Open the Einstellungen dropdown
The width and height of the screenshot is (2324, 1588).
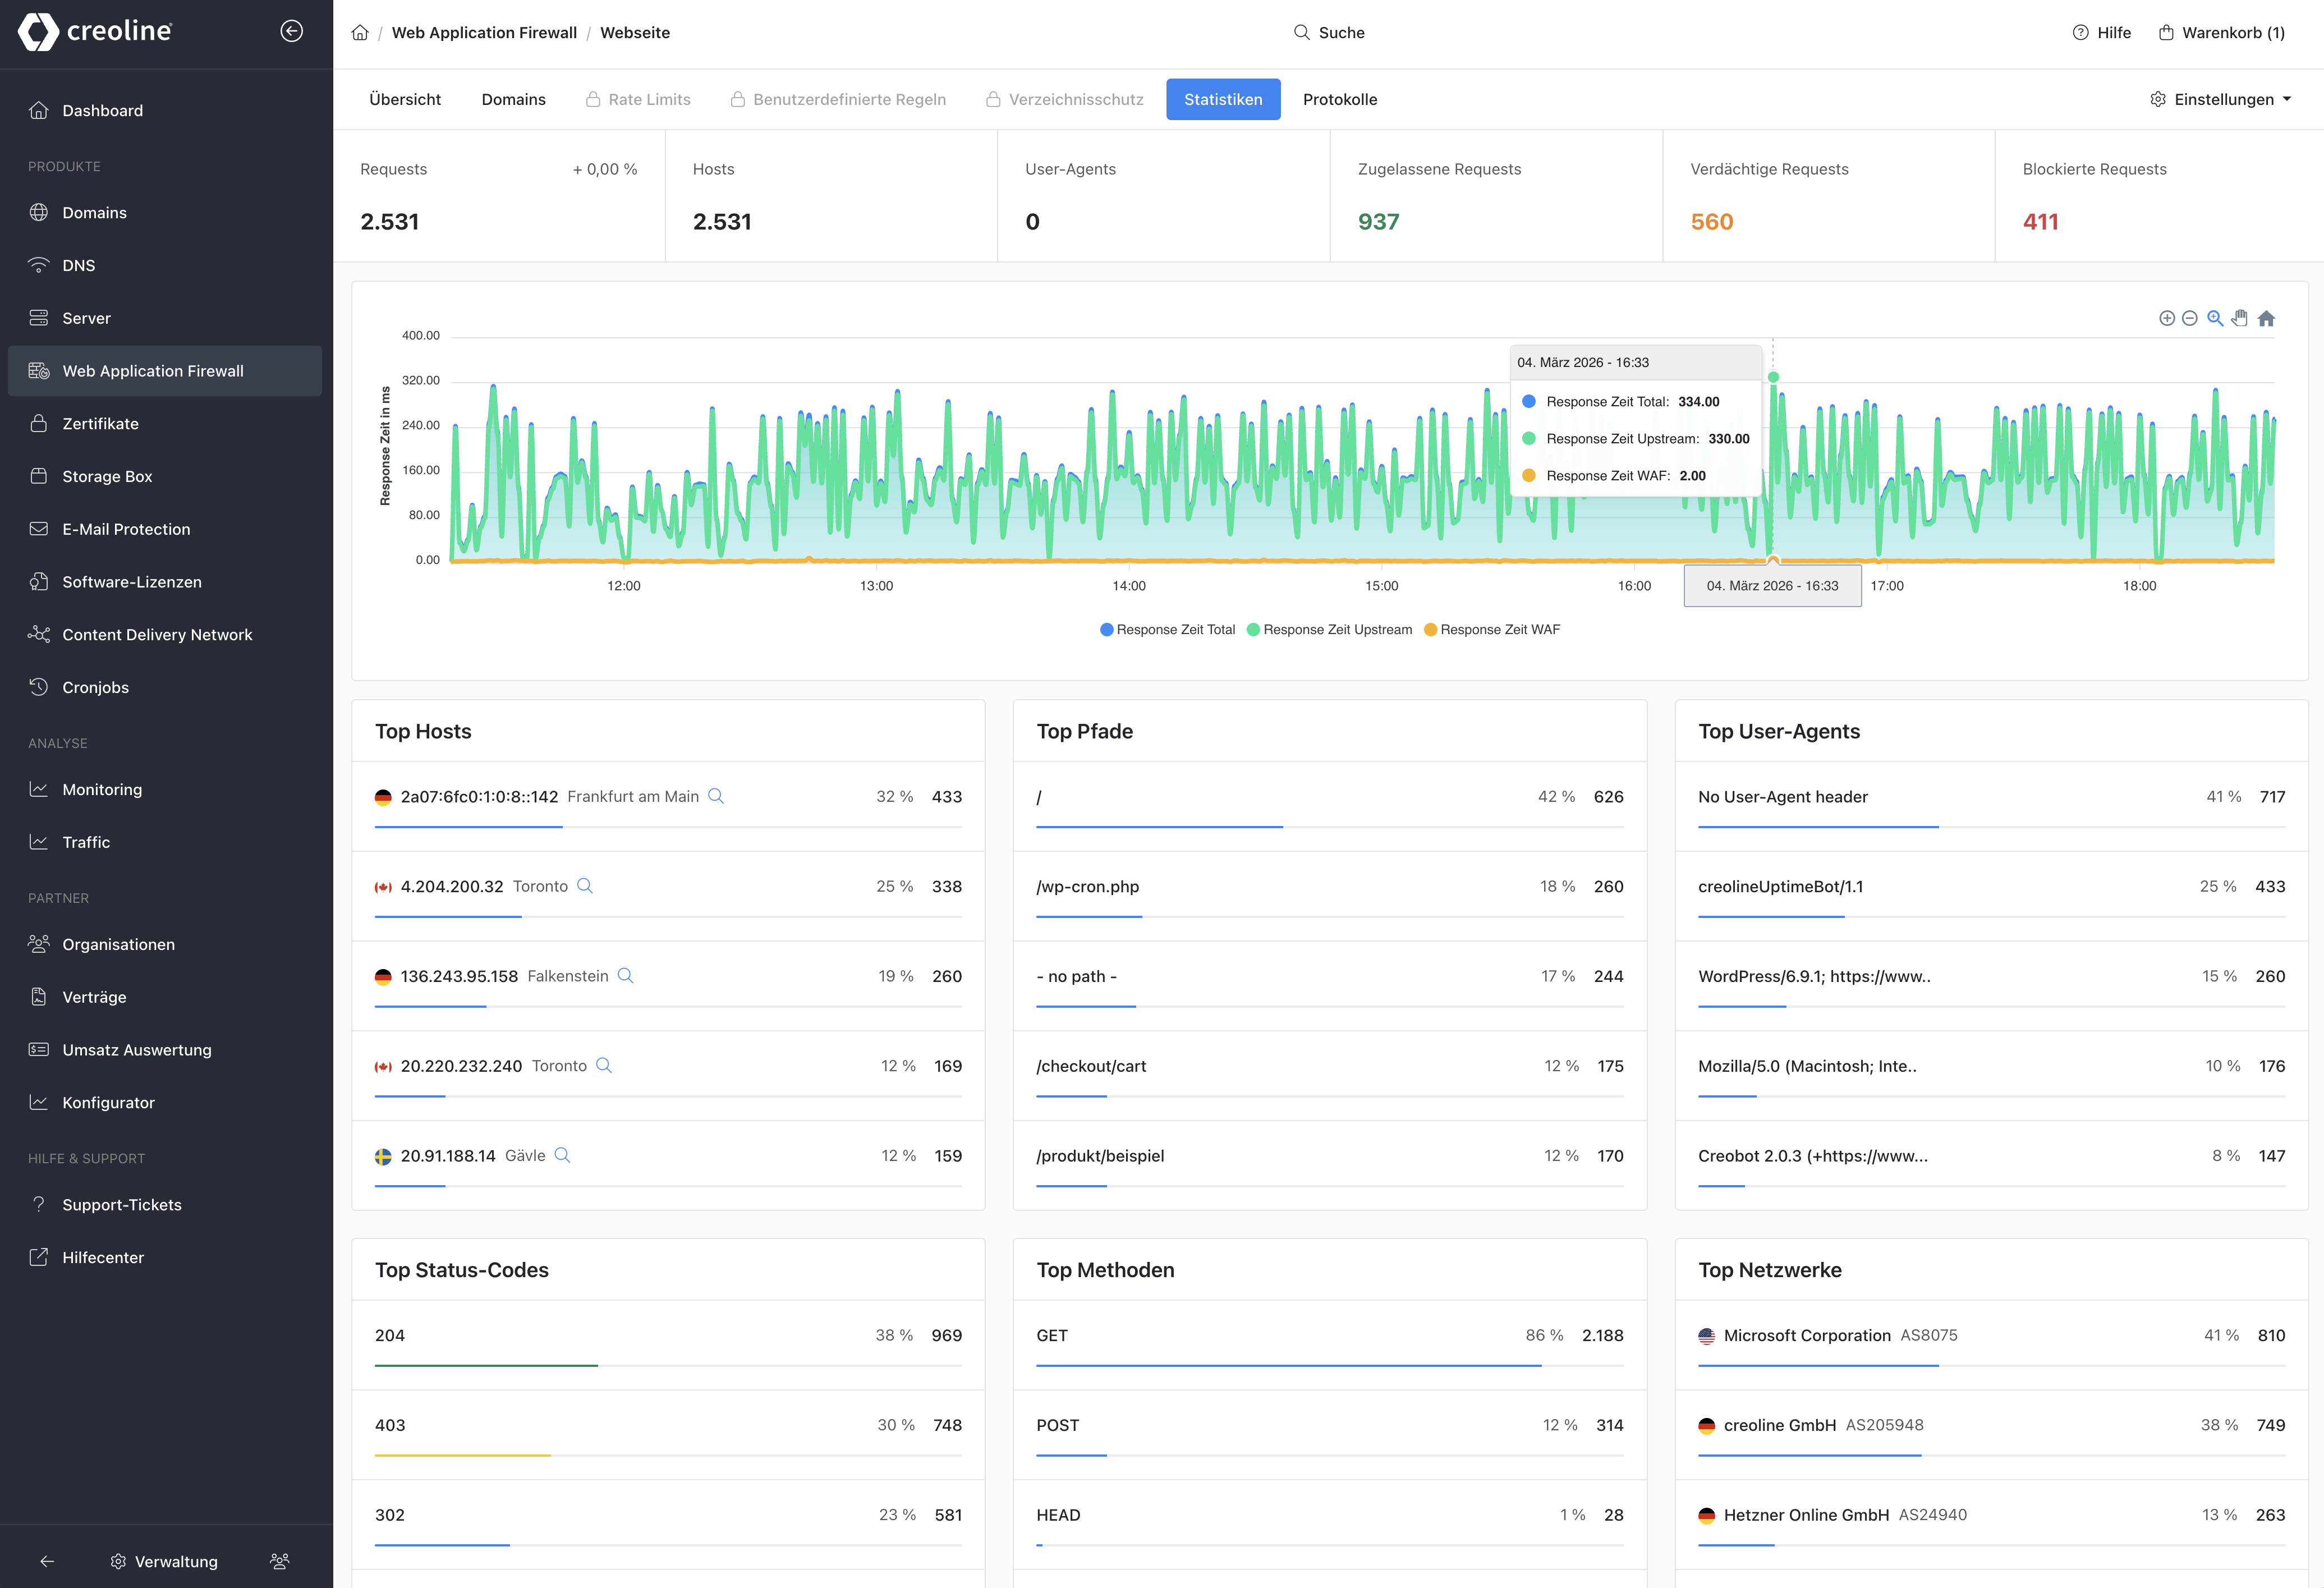click(2221, 99)
